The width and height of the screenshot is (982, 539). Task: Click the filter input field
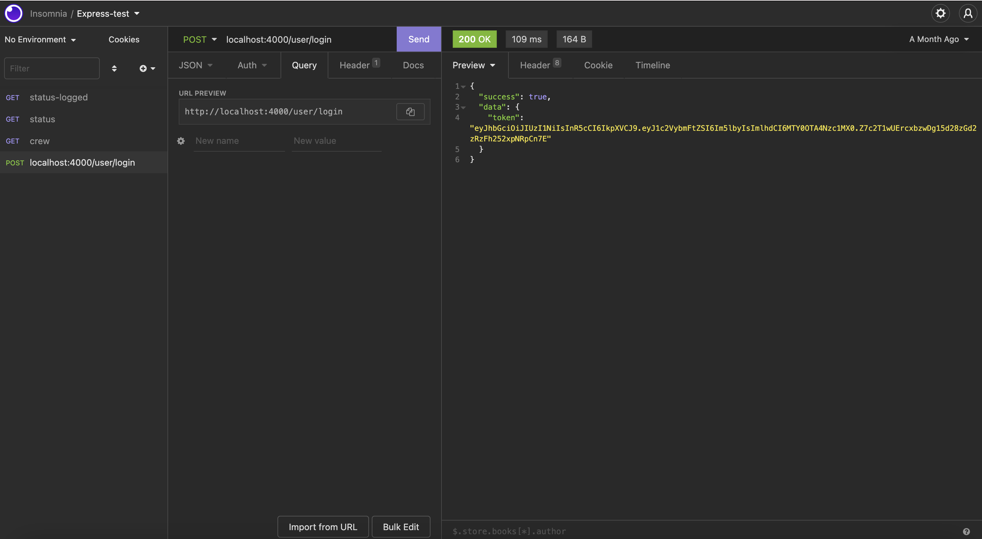tap(52, 68)
